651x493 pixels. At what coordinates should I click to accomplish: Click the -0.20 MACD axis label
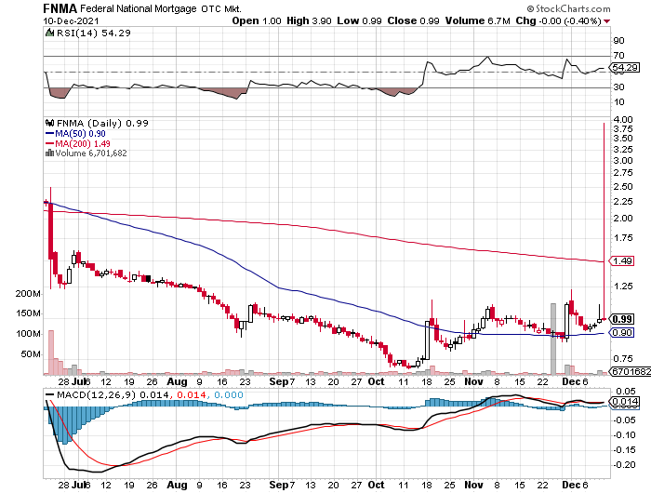pos(625,465)
